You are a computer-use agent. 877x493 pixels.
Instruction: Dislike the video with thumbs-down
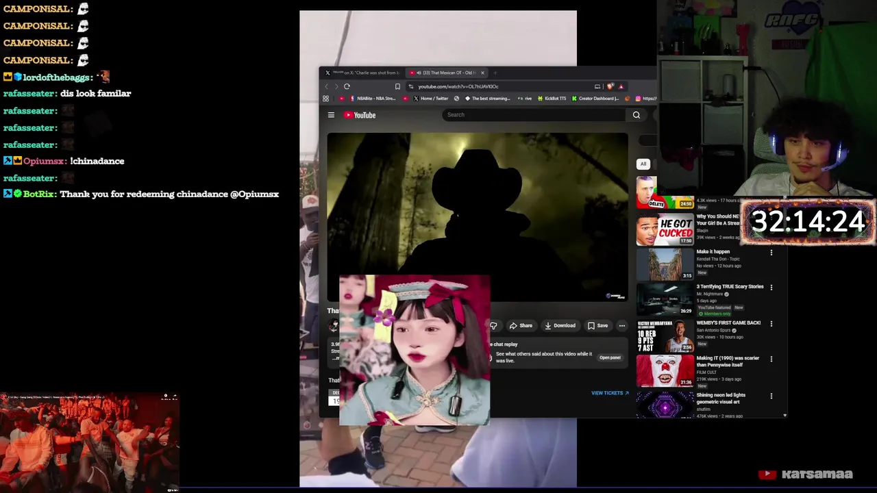tap(493, 326)
